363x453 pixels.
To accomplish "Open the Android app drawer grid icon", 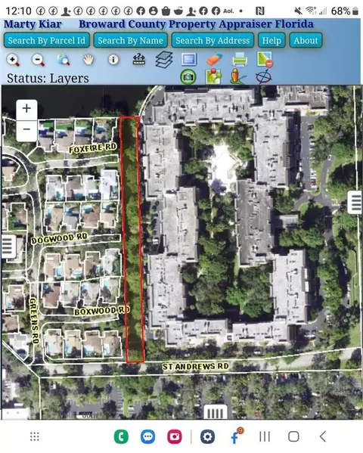I will [35, 436].
